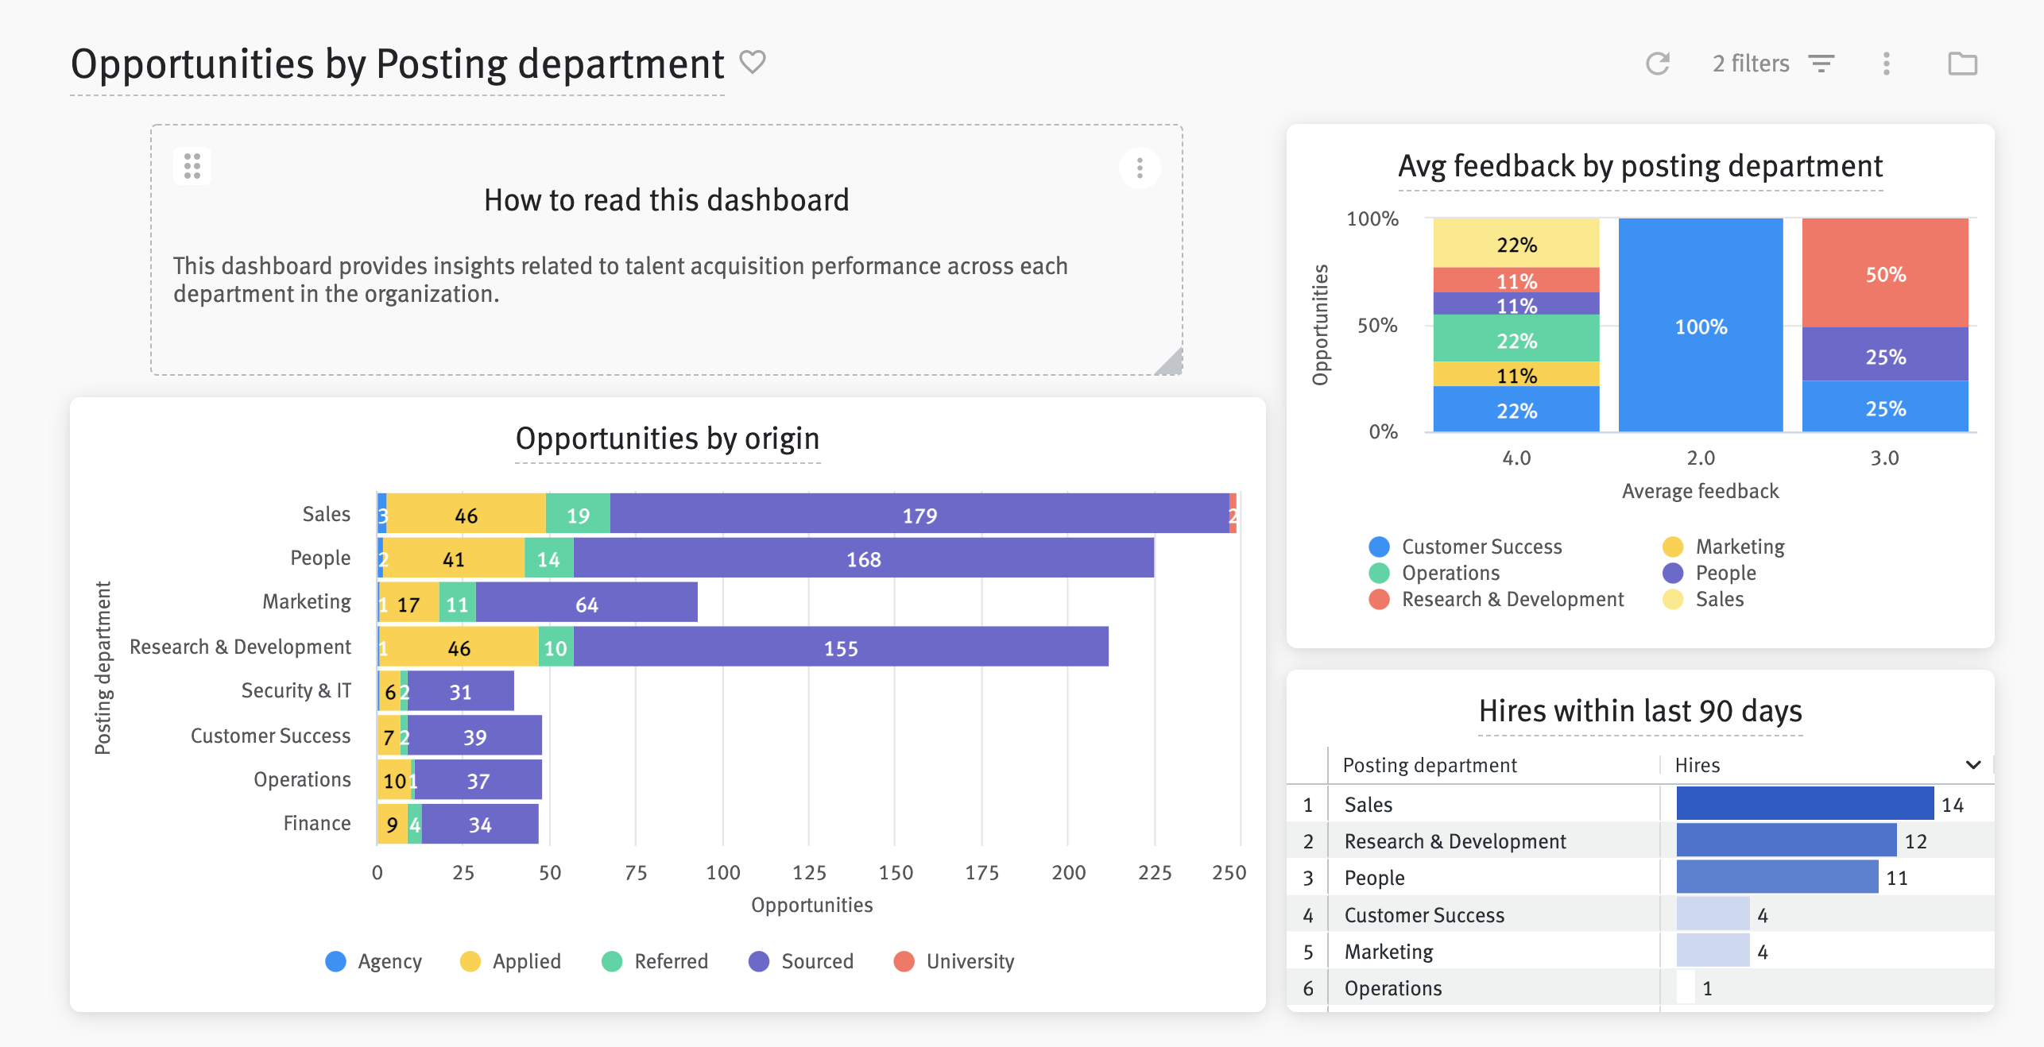Image resolution: width=2044 pixels, height=1047 pixels.
Task: Click the yellow Applied color swatch in the legend
Action: pyautogui.click(x=470, y=961)
